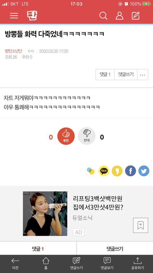Viewport: 153px width, 273px height.
Task: Share via the Nate On bubble icon
Action: pyautogui.click(x=91, y=171)
